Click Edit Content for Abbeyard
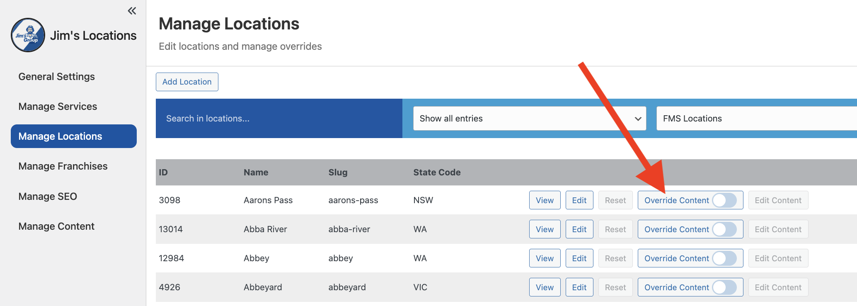This screenshot has height=306, width=857. point(778,287)
